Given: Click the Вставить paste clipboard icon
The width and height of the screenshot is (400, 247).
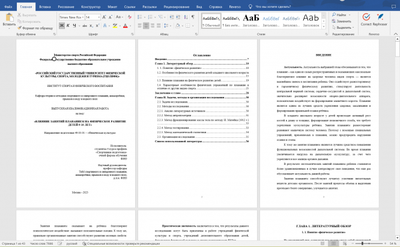Looking at the screenshot, I should tap(9, 17).
